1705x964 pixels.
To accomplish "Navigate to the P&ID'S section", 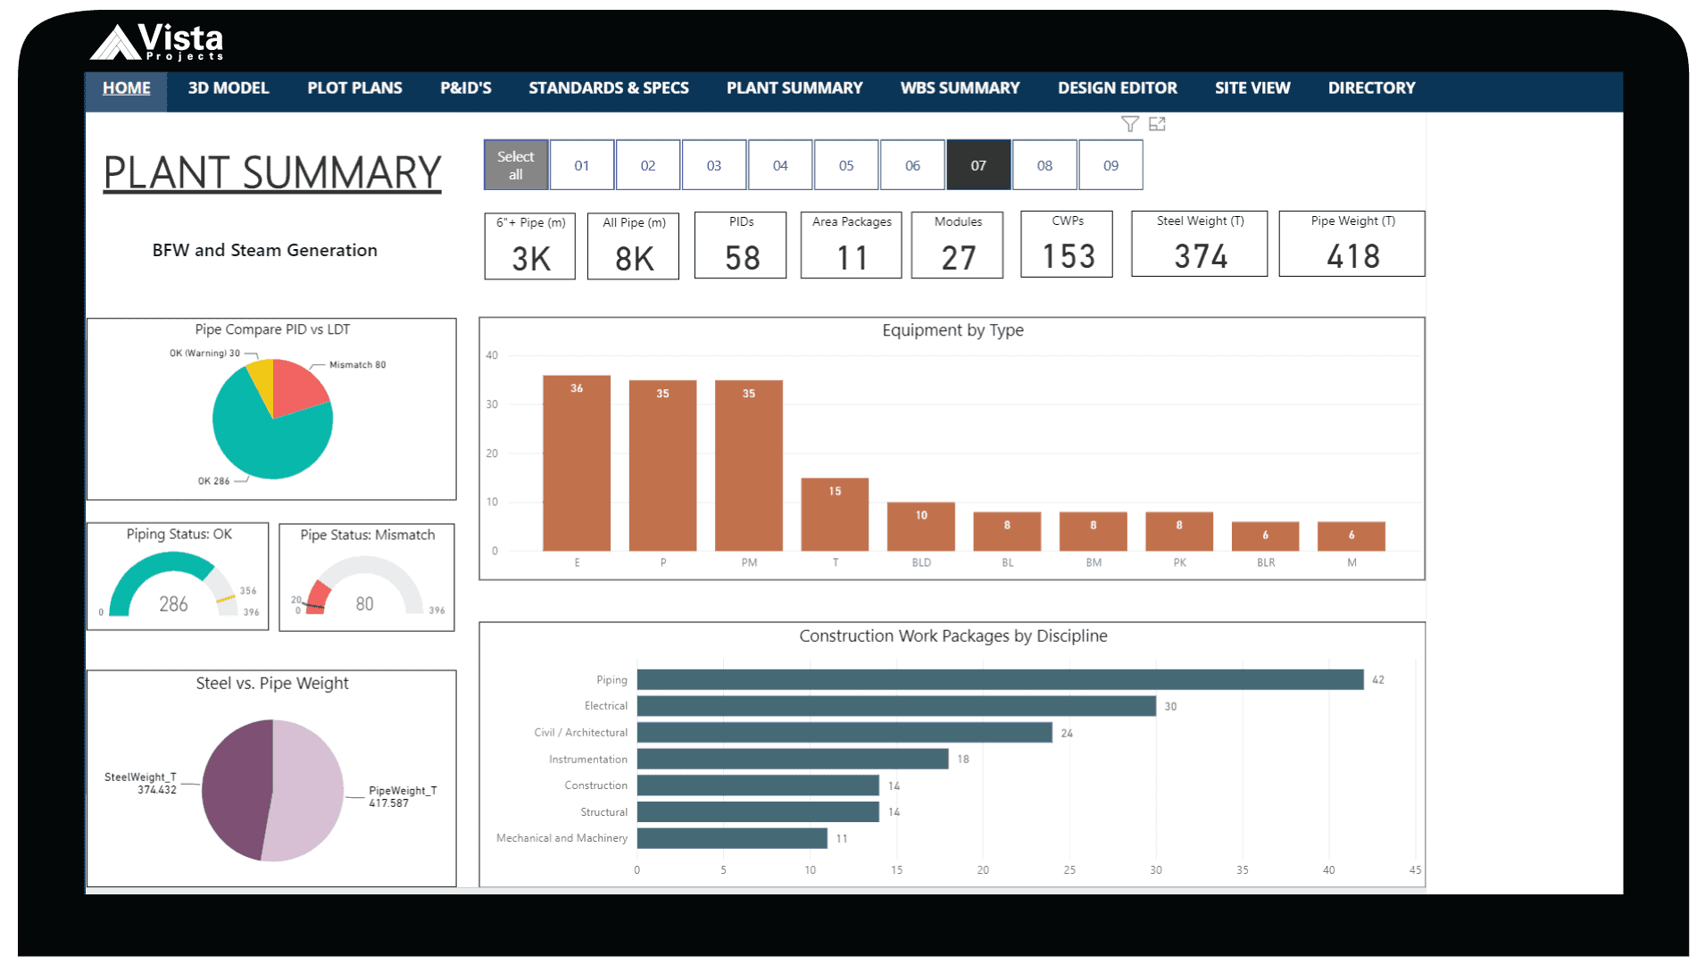I will click(x=464, y=88).
